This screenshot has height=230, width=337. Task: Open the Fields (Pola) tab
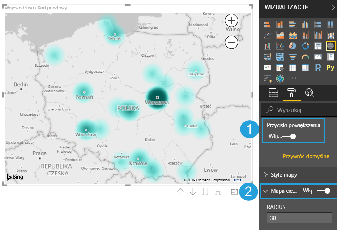[273, 93]
